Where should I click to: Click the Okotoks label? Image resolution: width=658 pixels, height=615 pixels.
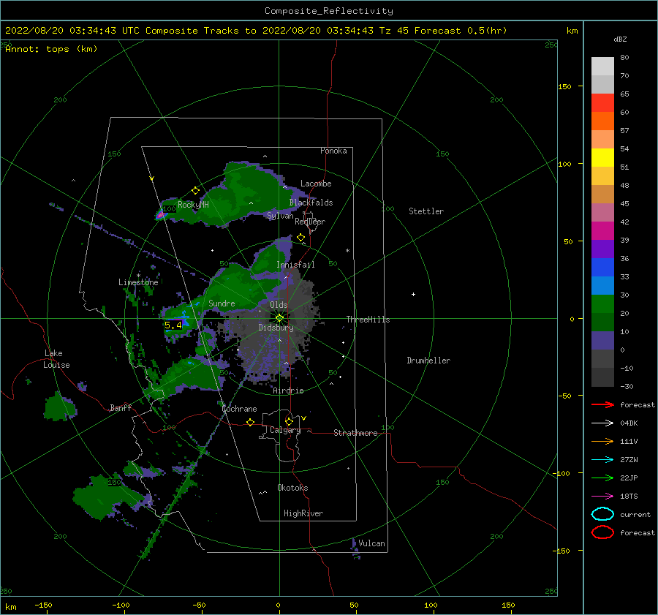coord(292,488)
